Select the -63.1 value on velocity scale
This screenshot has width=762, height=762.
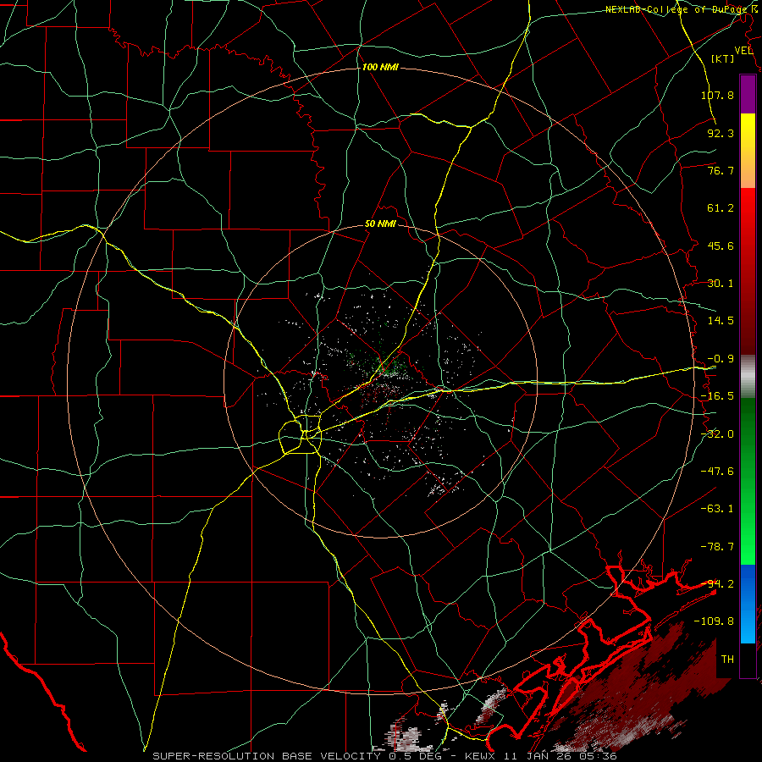[x=717, y=508]
